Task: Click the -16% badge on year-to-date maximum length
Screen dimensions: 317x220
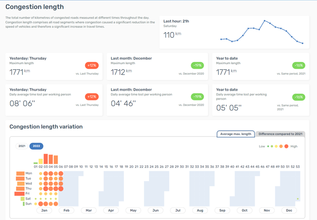Action: [299, 65]
